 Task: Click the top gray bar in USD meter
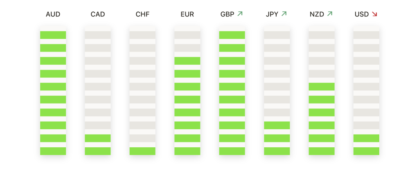pos(366,35)
